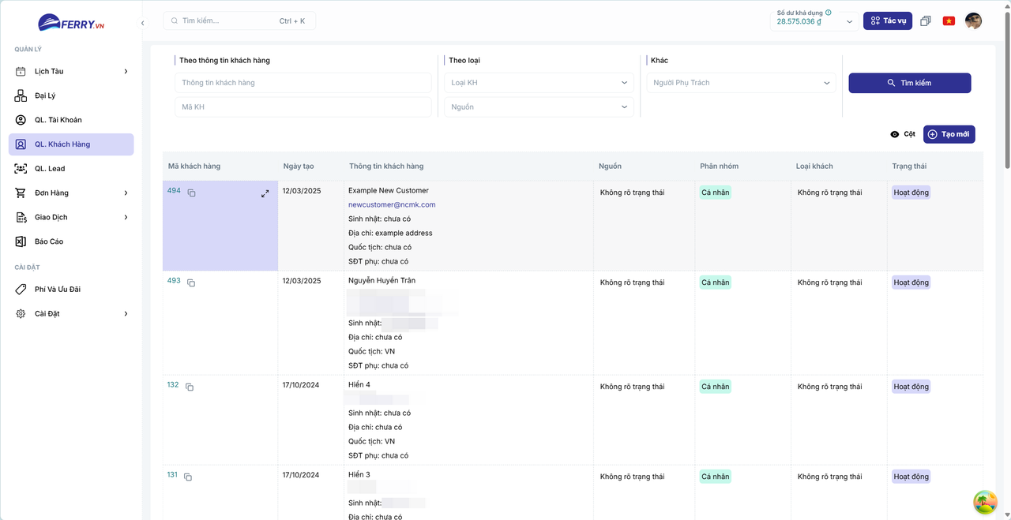Copy customer code 494 with its copy icon
This screenshot has height=520, width=1011.
point(191,193)
